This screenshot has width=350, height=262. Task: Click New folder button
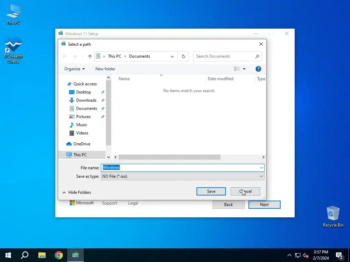(105, 69)
